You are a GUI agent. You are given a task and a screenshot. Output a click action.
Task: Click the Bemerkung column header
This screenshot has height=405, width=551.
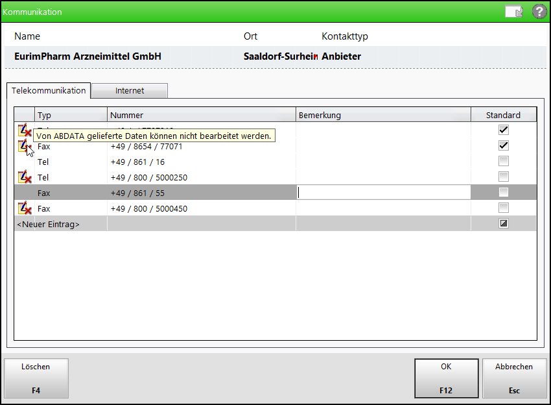pyautogui.click(x=383, y=115)
